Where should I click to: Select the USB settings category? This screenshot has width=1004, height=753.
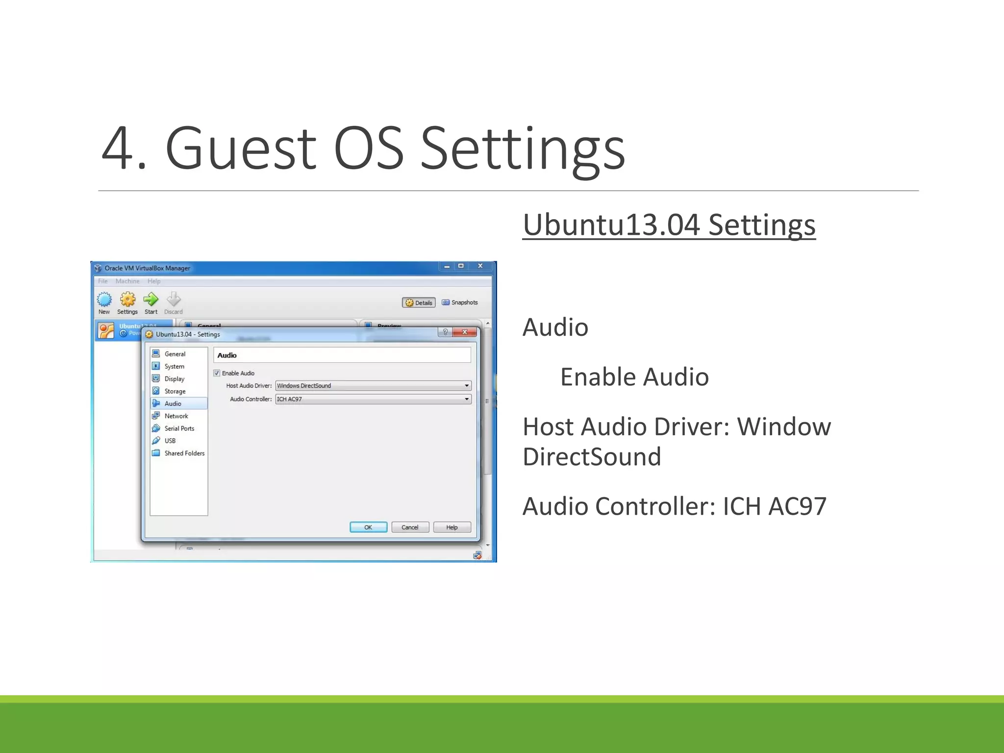(x=178, y=441)
